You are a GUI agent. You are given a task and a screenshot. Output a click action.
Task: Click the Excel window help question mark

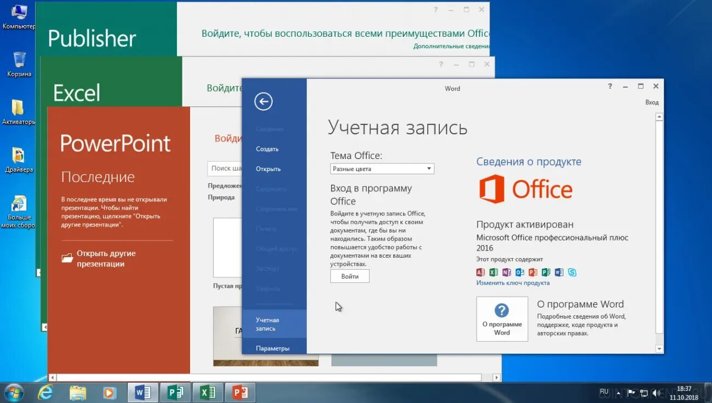click(441, 64)
